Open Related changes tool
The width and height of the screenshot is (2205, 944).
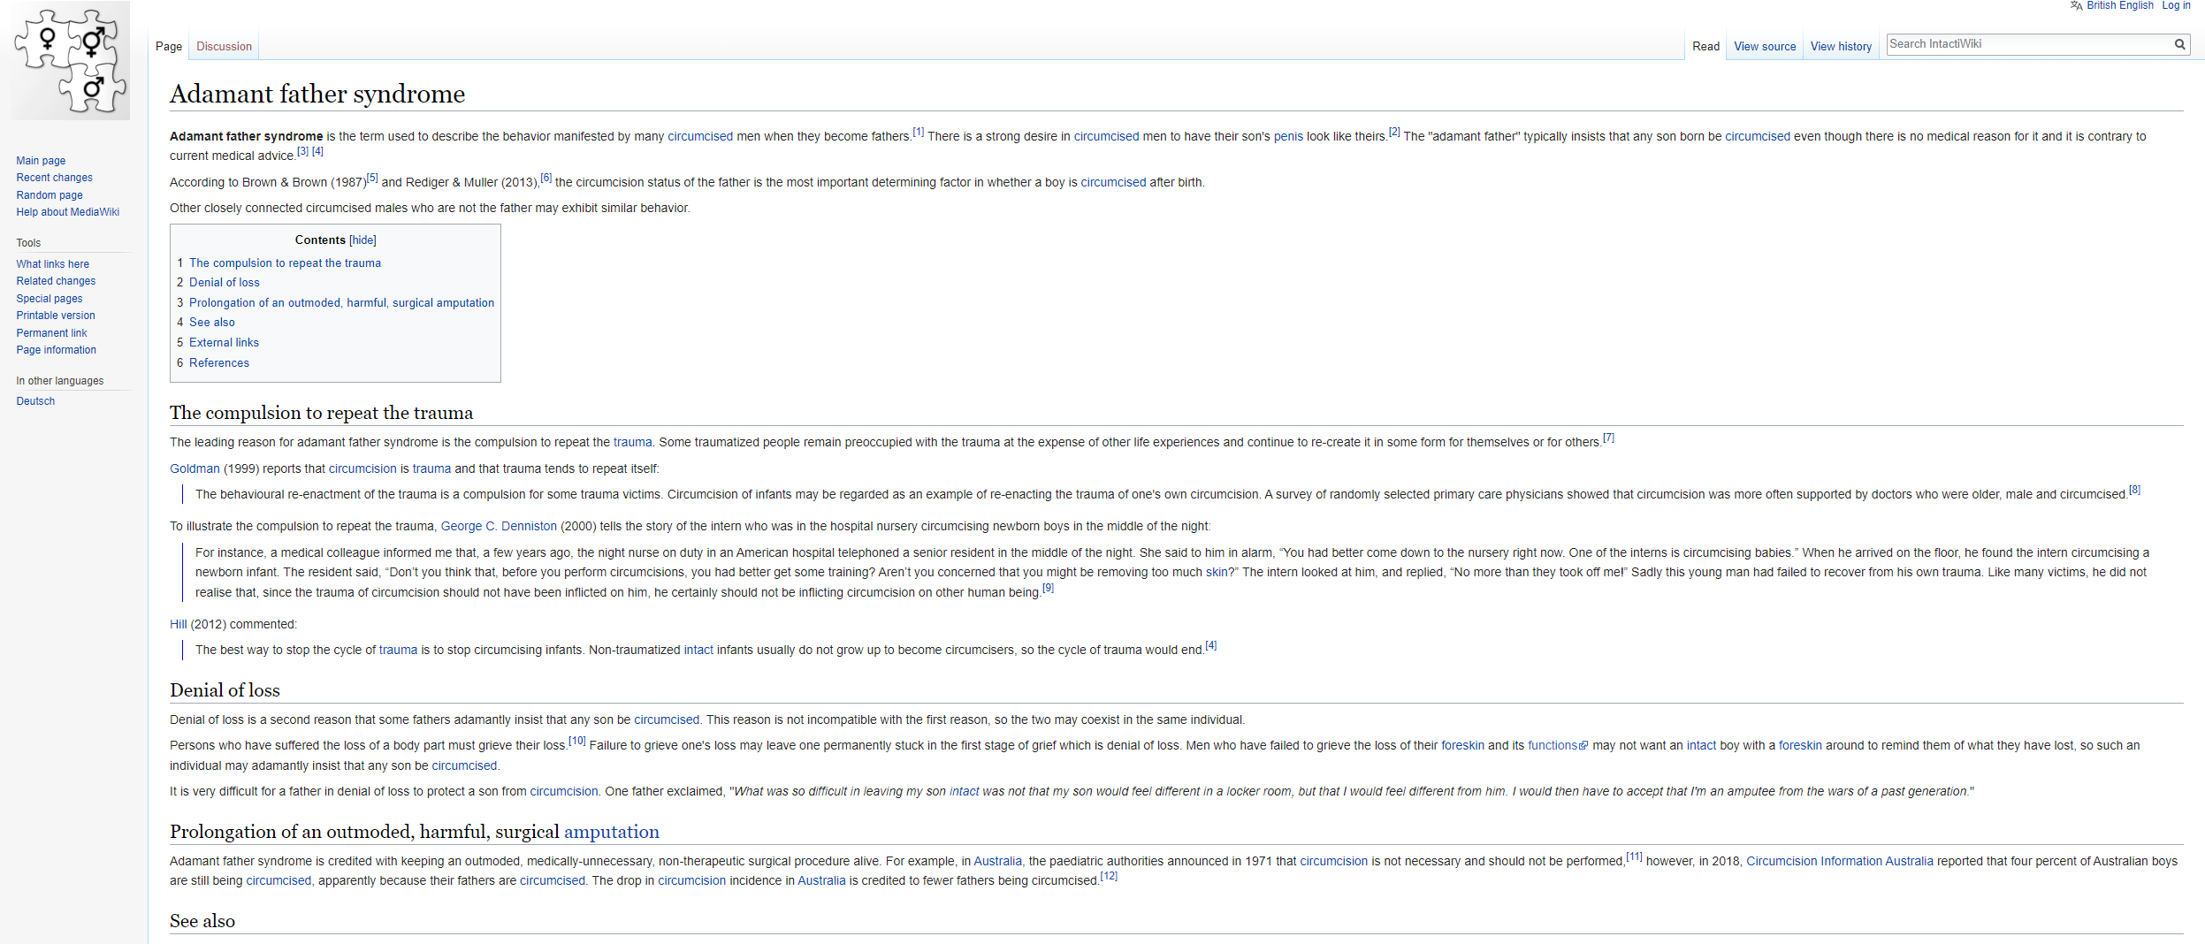[56, 281]
